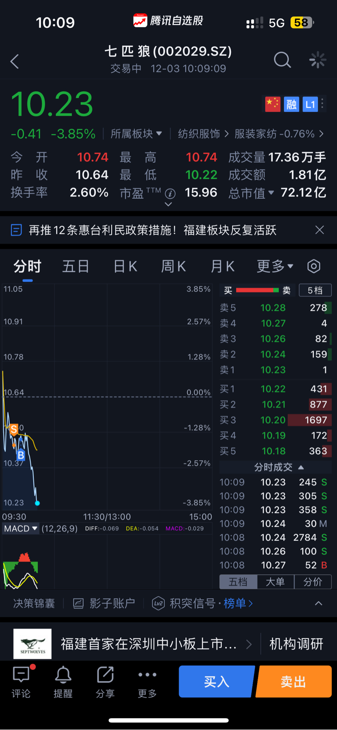Open the three-dot menu beside L1
Screen dimensions: 337x730
click(x=323, y=104)
